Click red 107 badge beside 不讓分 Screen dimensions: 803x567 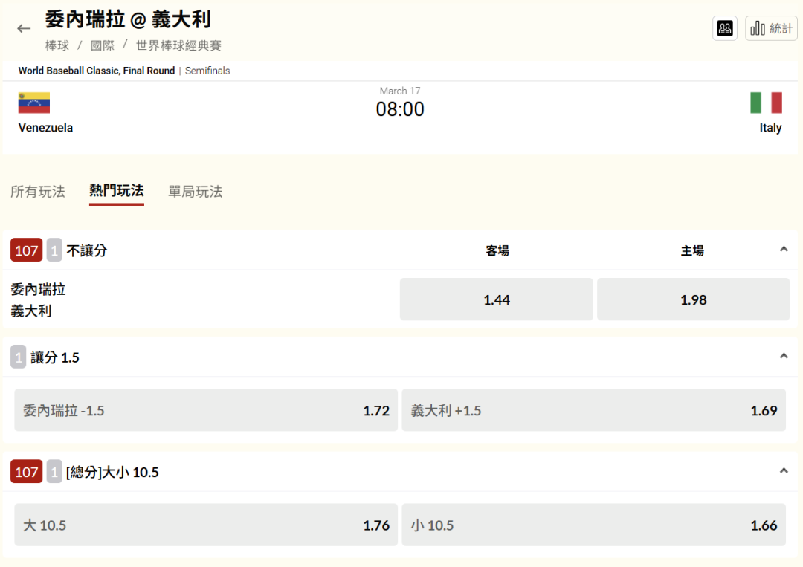[27, 250]
